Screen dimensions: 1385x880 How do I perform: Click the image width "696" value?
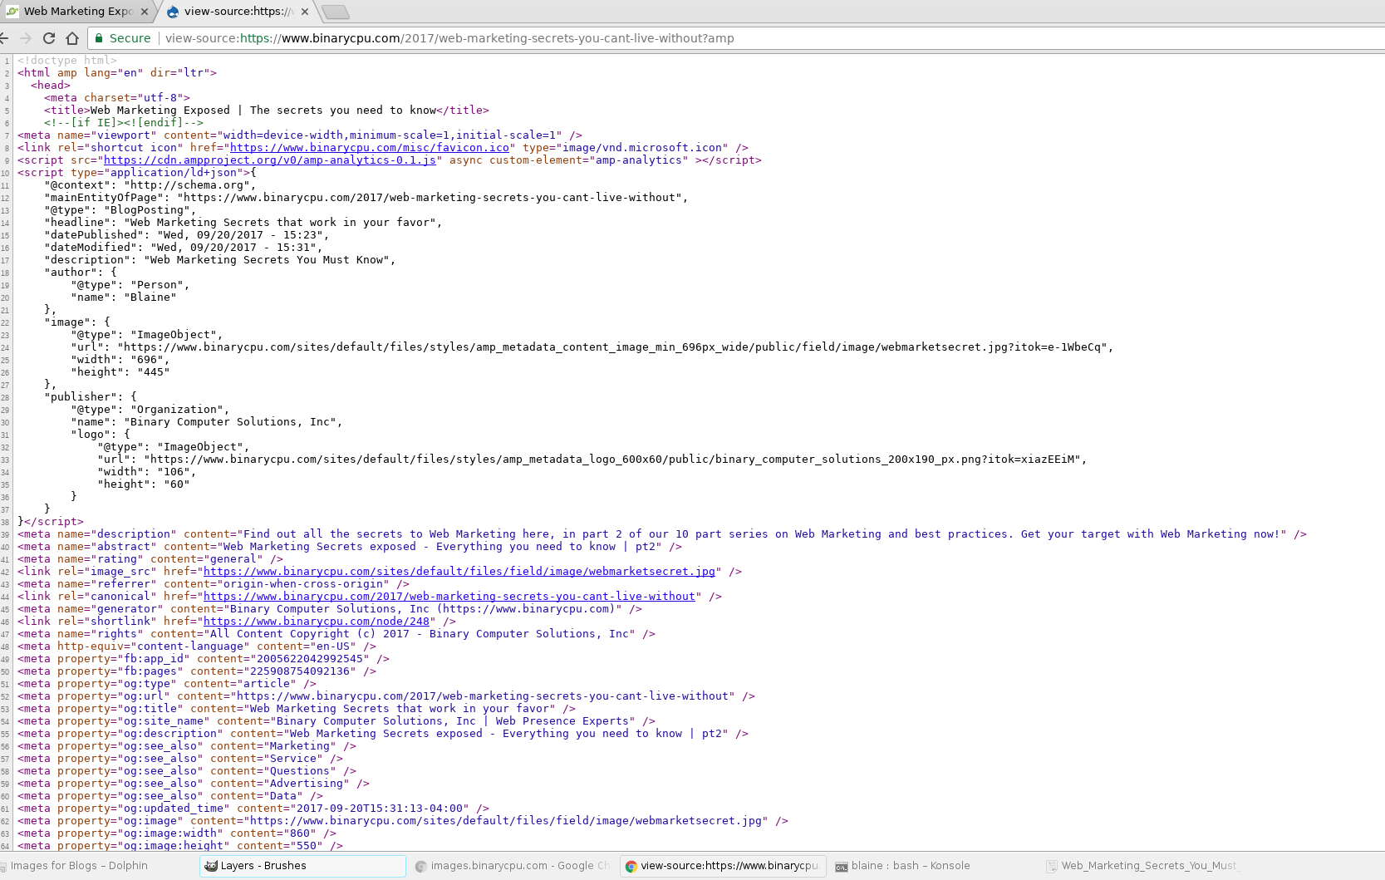(x=147, y=360)
